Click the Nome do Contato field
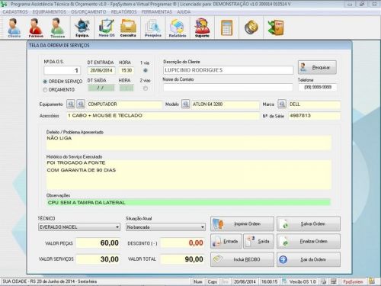This screenshot has width=381, height=286. (x=228, y=87)
